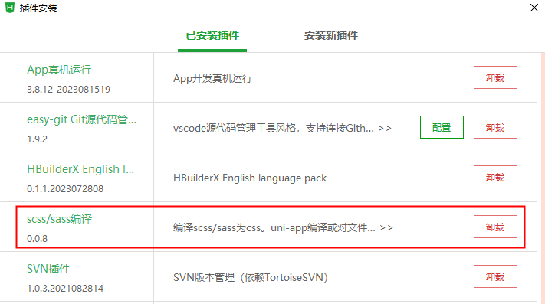
Task: Uninstall the scss/sass编译 plugin
Action: 495,227
